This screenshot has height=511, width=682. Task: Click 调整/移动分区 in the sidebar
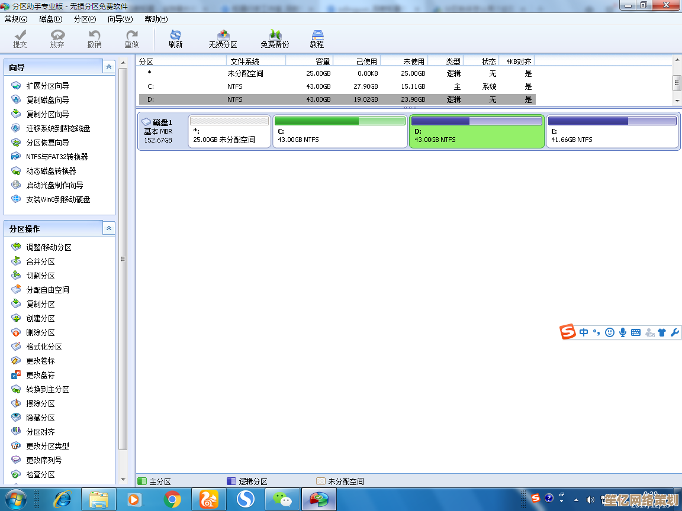point(49,247)
